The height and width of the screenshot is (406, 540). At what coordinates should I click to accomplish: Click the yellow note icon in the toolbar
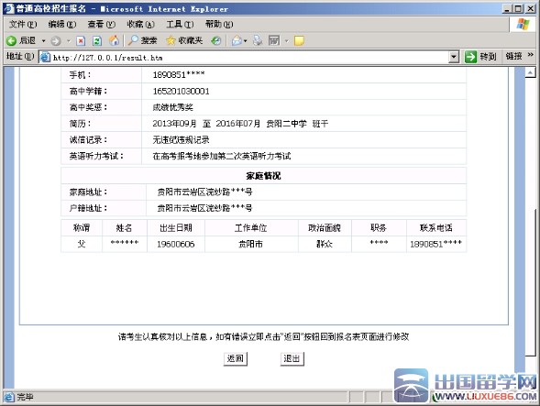click(x=299, y=41)
